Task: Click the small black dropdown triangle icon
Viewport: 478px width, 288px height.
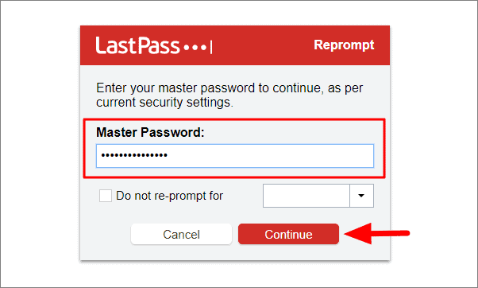Action: (361, 196)
